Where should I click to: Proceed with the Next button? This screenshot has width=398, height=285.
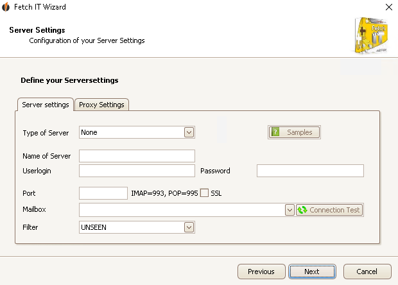(x=312, y=272)
